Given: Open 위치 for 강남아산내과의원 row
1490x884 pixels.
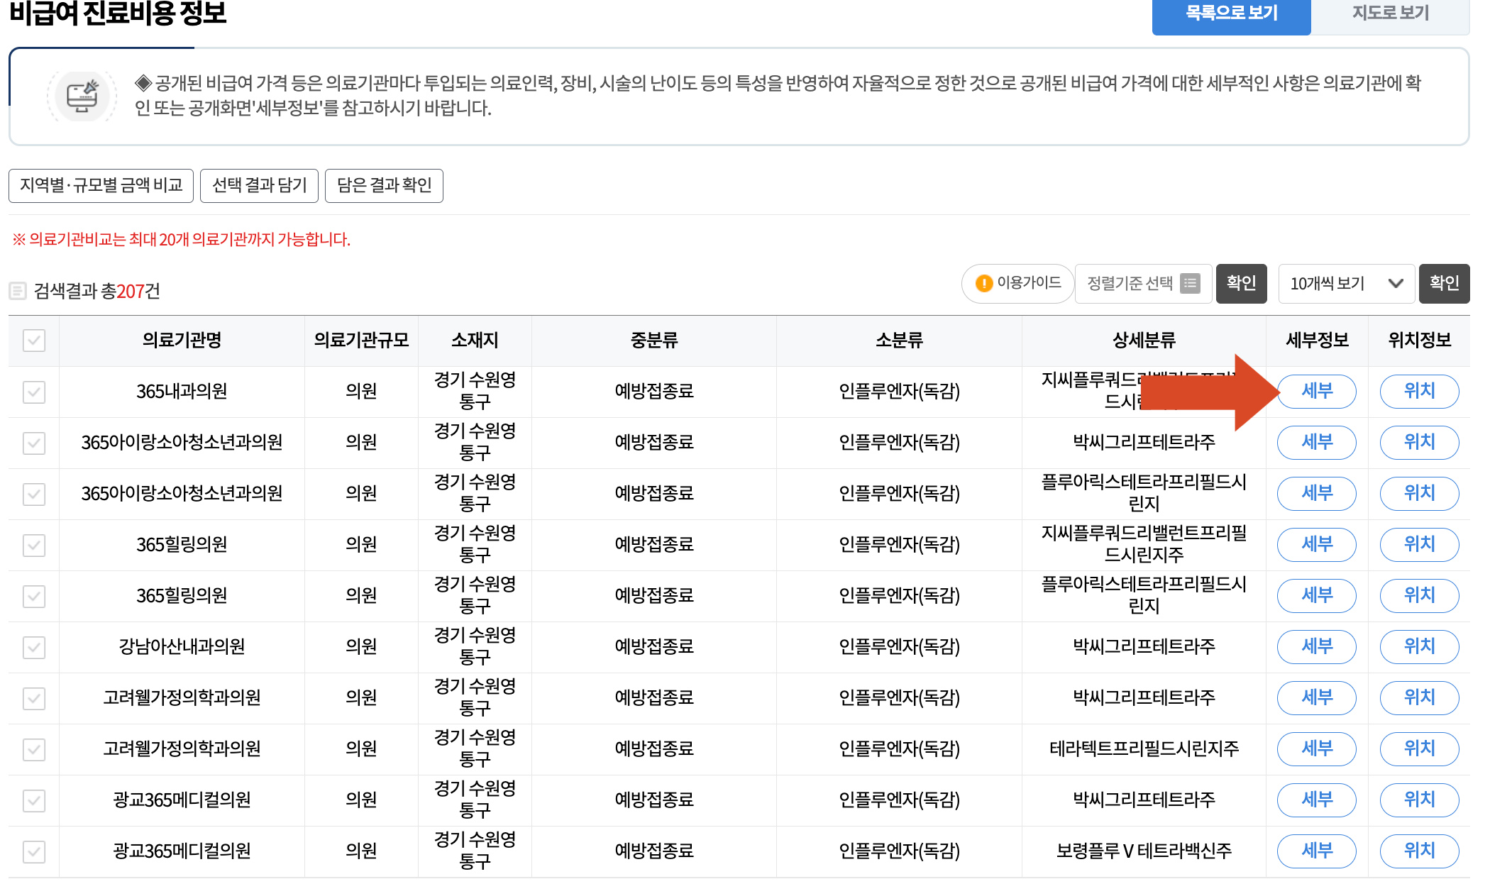Looking at the screenshot, I should (1419, 647).
